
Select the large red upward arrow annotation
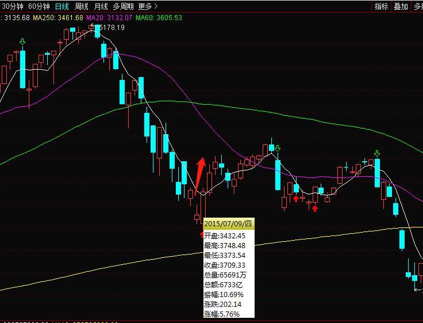tap(199, 175)
